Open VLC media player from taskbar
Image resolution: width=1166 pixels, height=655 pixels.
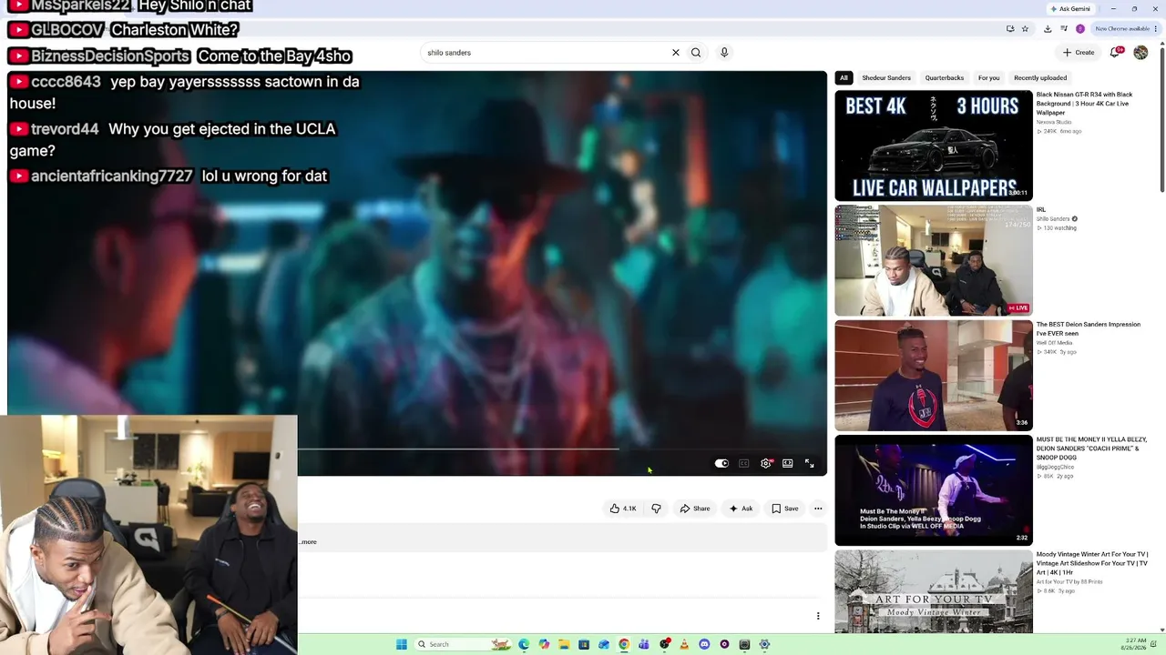(684, 644)
